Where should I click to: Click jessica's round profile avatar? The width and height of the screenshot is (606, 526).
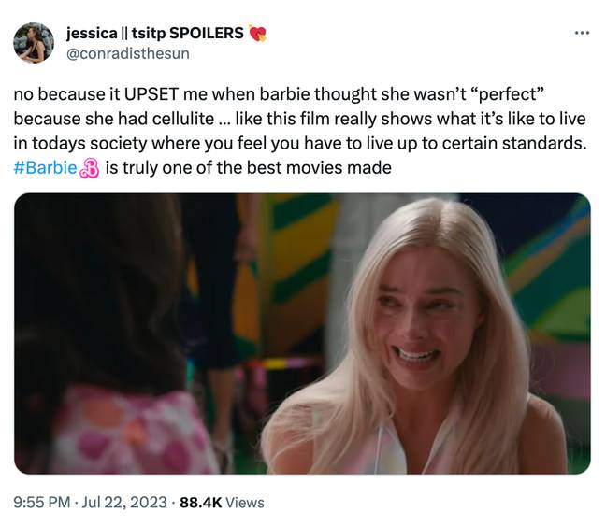click(34, 42)
